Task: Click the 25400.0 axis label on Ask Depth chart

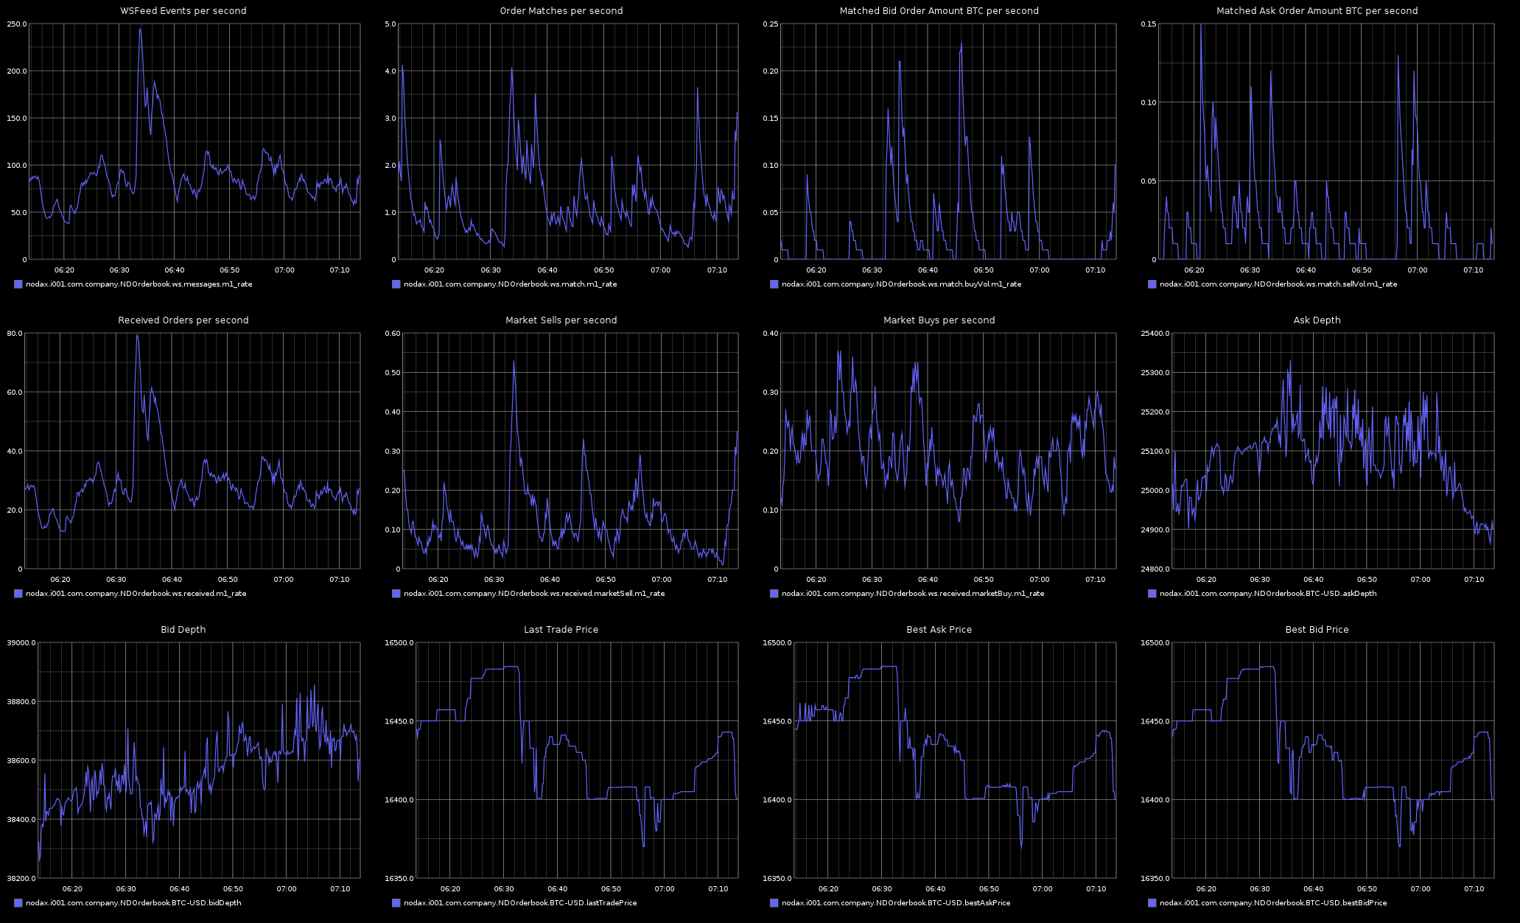Action: tap(1156, 334)
